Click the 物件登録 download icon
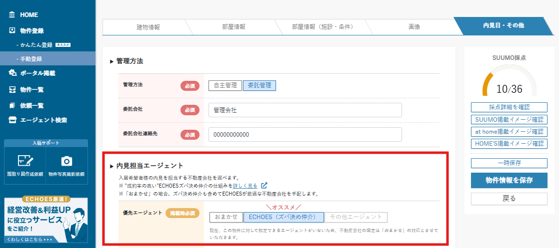This screenshot has height=248, width=559. point(12,31)
